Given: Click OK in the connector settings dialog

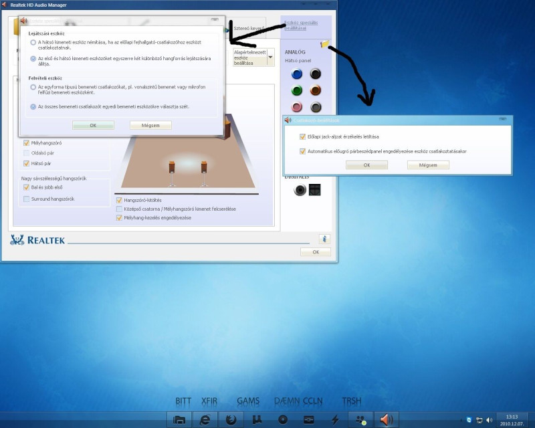Looking at the screenshot, I should 366,165.
